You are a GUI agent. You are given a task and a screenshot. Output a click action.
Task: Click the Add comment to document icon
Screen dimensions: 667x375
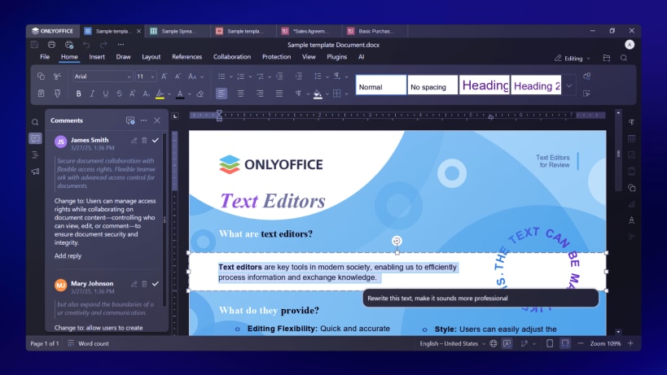130,120
